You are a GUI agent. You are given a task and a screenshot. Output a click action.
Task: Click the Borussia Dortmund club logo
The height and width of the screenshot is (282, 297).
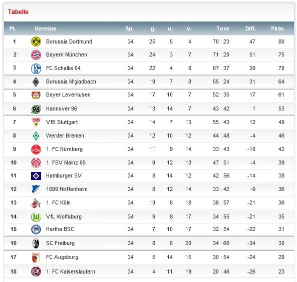(x=36, y=41)
